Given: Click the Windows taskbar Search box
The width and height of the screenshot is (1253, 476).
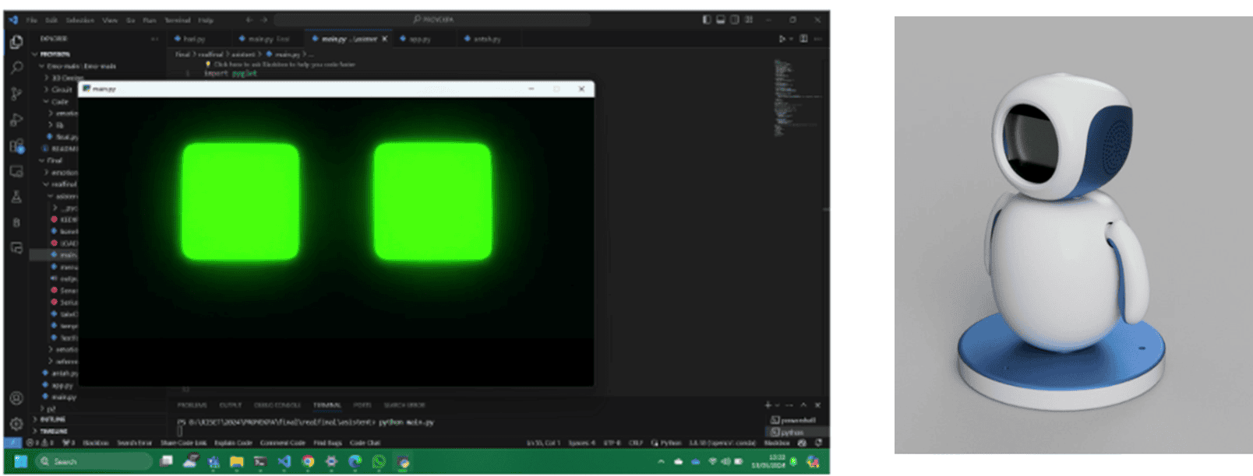Looking at the screenshot, I should [x=94, y=461].
